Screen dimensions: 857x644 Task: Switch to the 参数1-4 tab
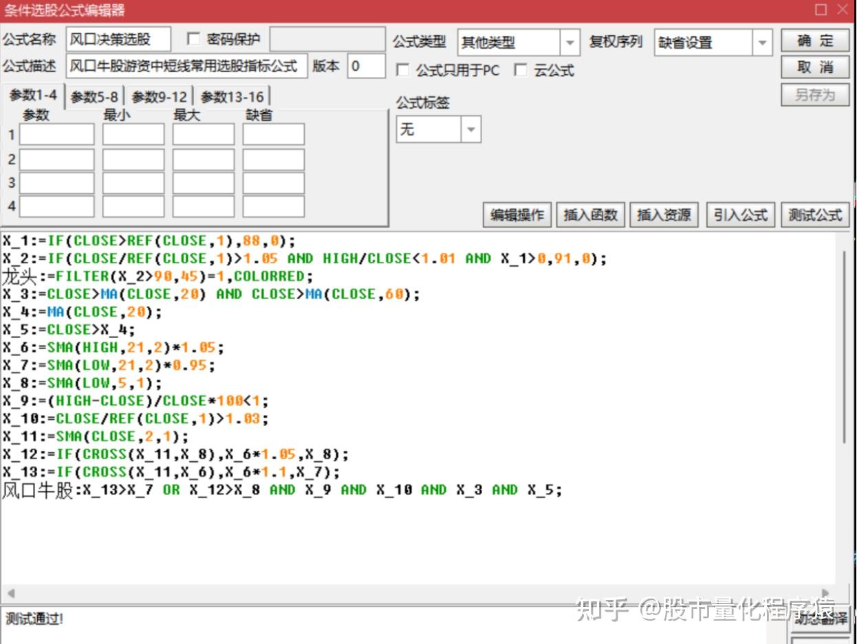click(x=33, y=96)
